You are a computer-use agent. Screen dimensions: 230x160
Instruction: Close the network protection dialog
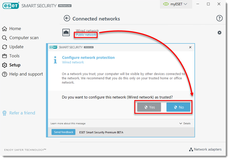pos(190,47)
